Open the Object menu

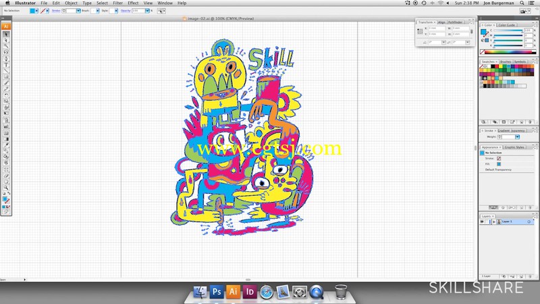(71, 3)
